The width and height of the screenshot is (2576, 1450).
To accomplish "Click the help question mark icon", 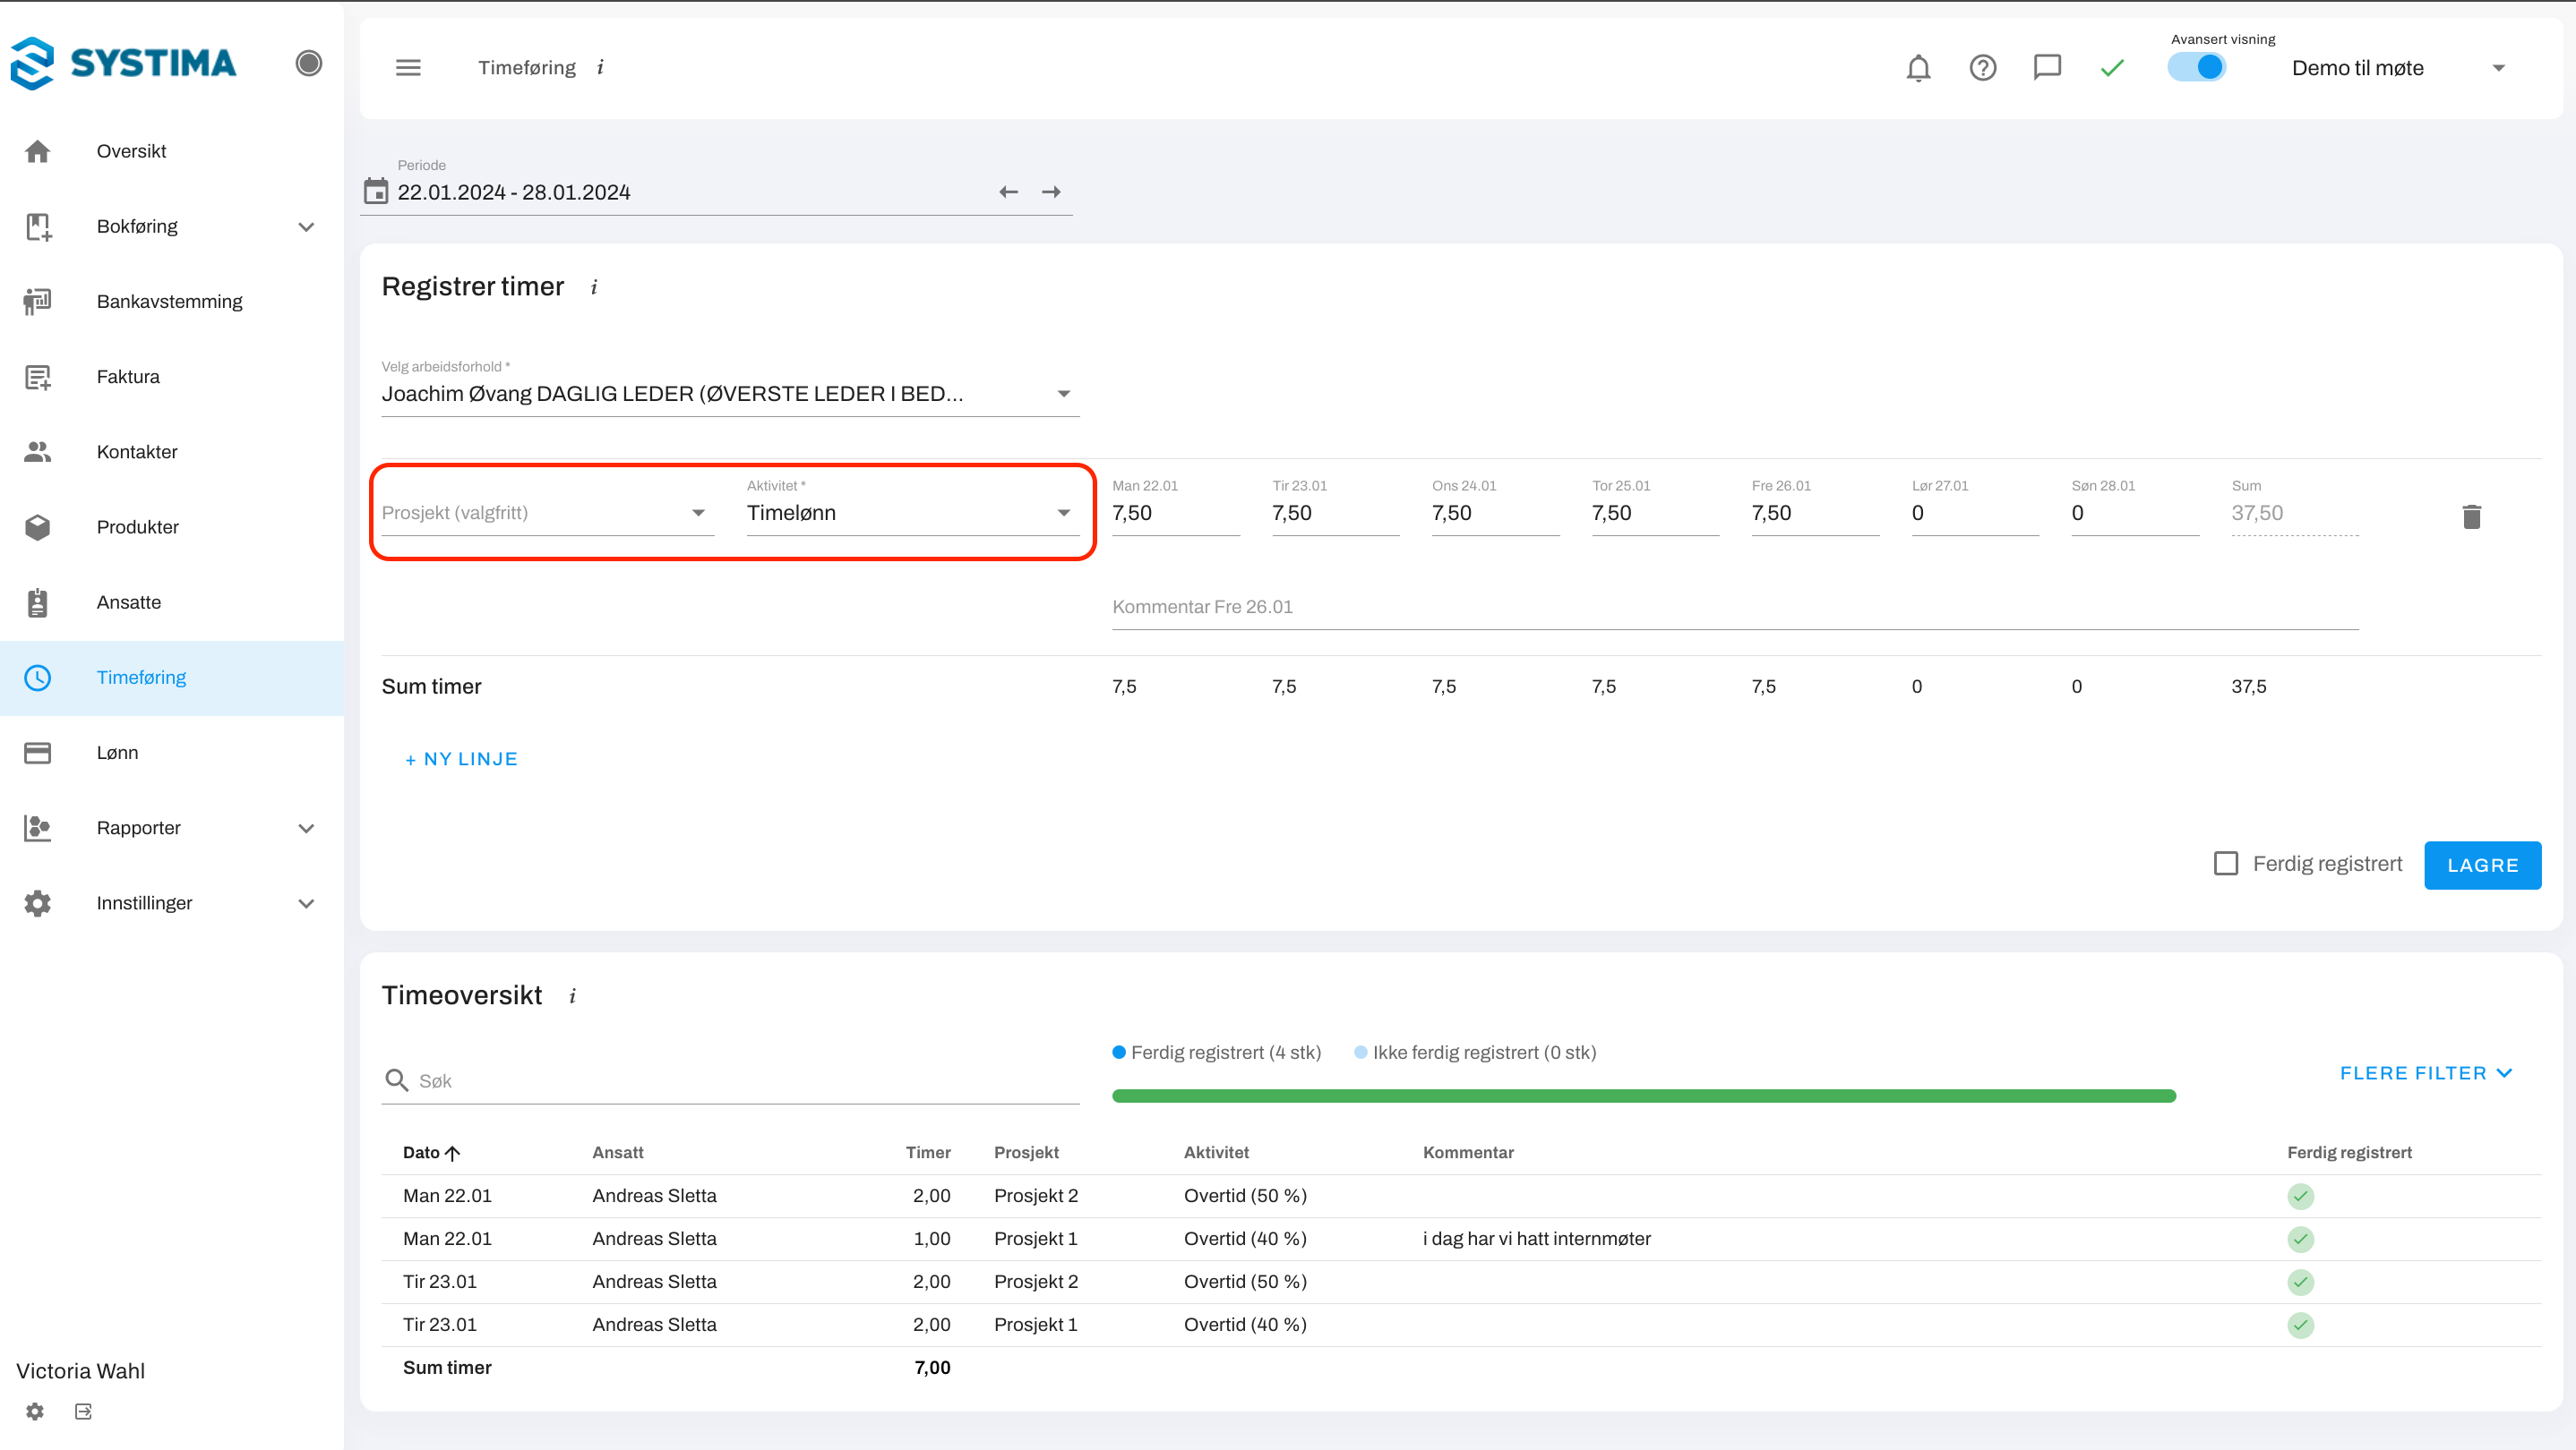I will [1982, 68].
